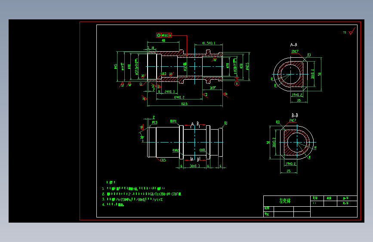Click the red concentricity tolerance frame
The width and height of the screenshot is (373, 242).
(x=164, y=35)
